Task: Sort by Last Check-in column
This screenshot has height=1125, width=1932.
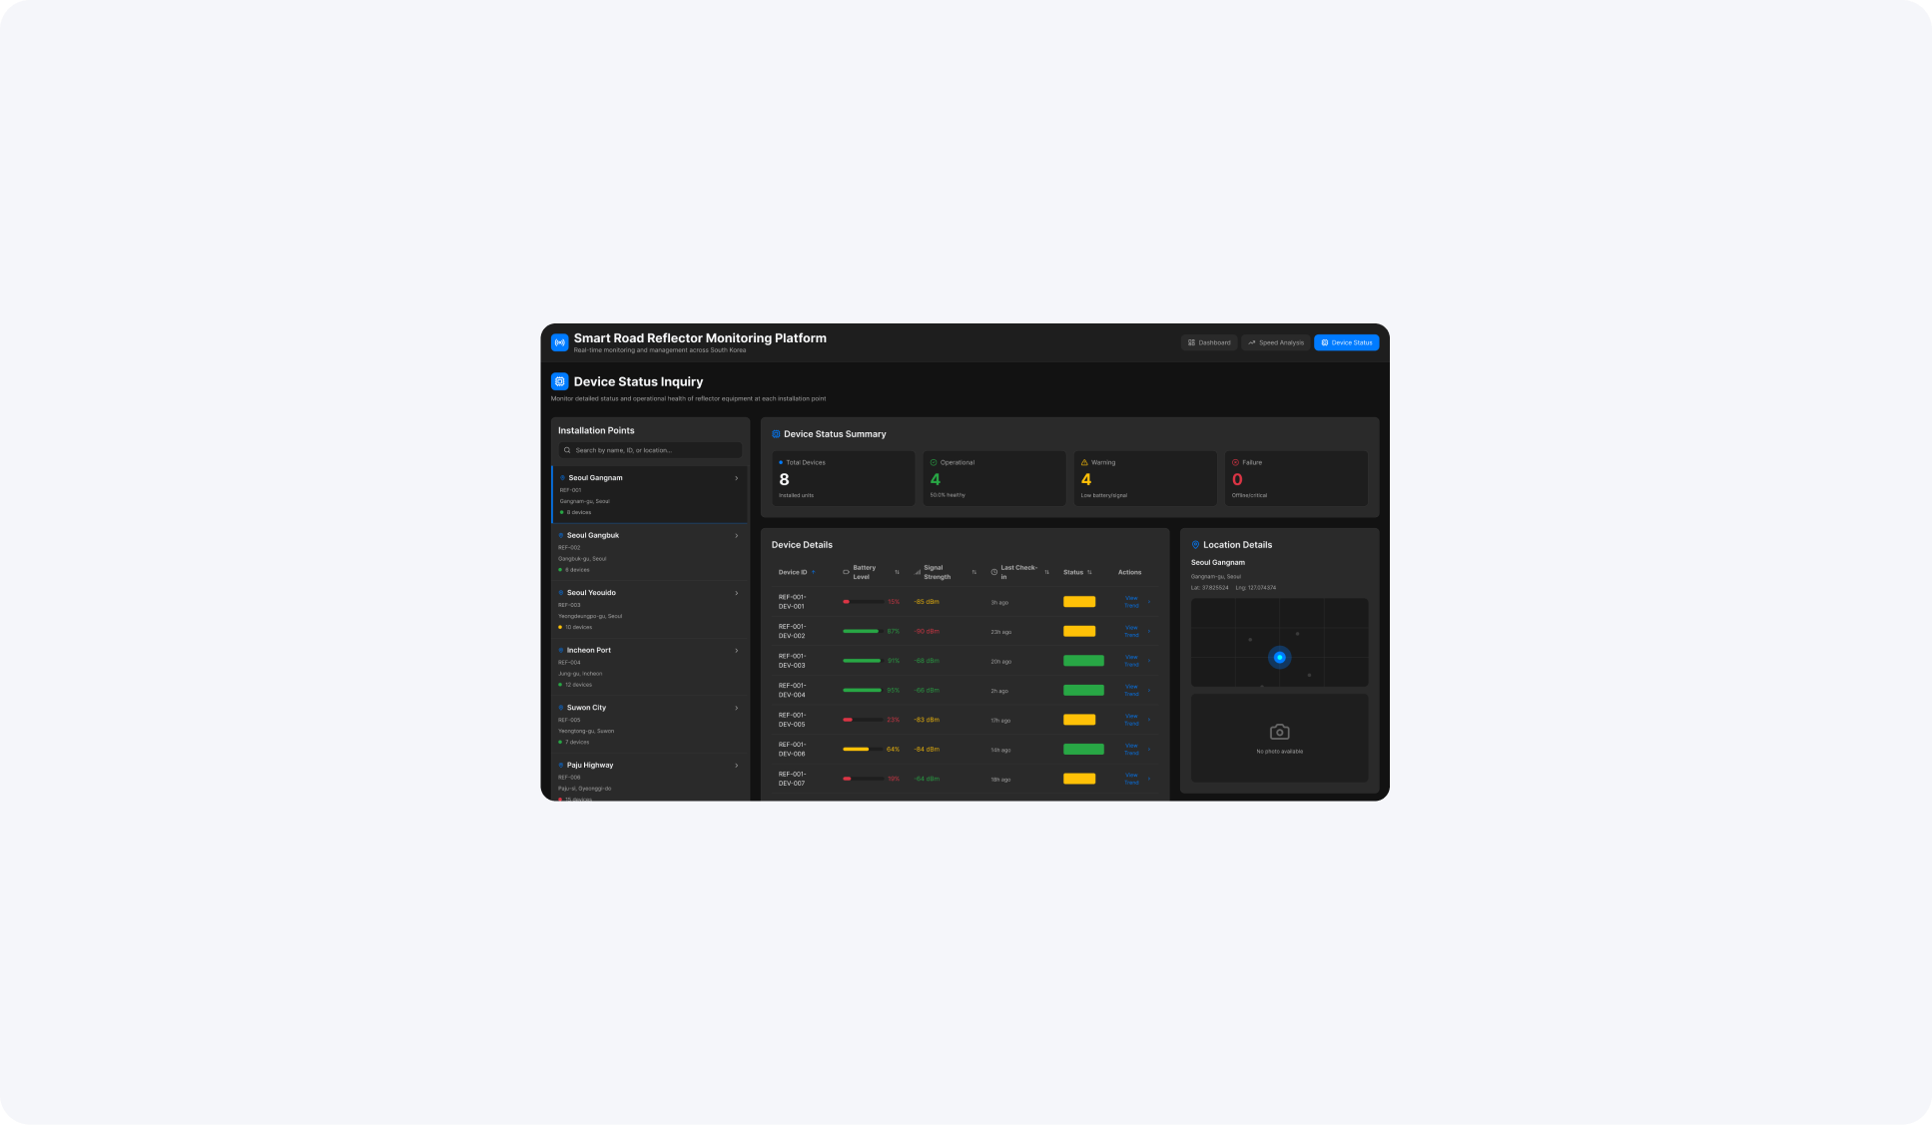Action: pos(1019,572)
